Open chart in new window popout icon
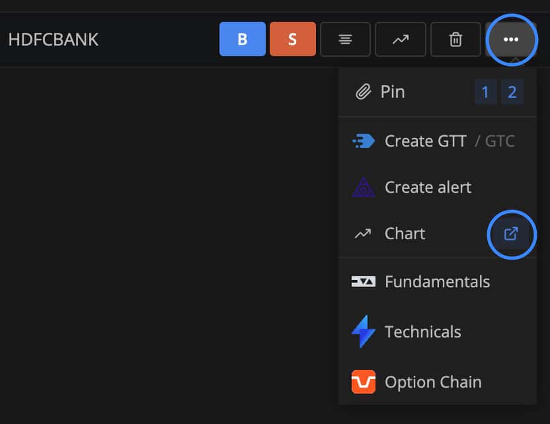This screenshot has height=424, width=550. tap(511, 234)
